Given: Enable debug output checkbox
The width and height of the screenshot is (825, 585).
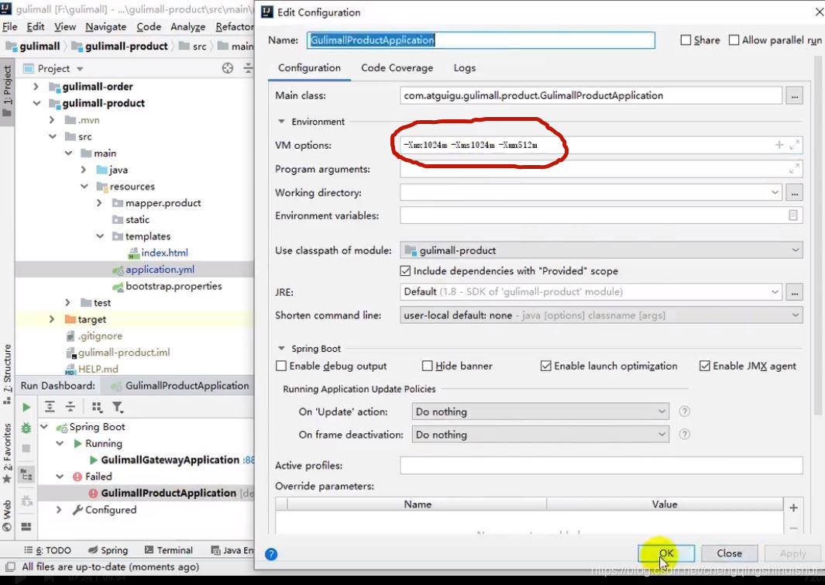Looking at the screenshot, I should (x=281, y=366).
